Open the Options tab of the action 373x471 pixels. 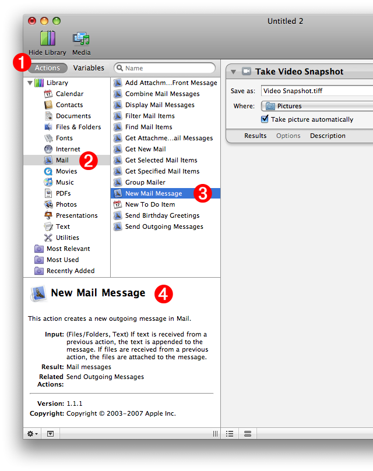pos(288,136)
